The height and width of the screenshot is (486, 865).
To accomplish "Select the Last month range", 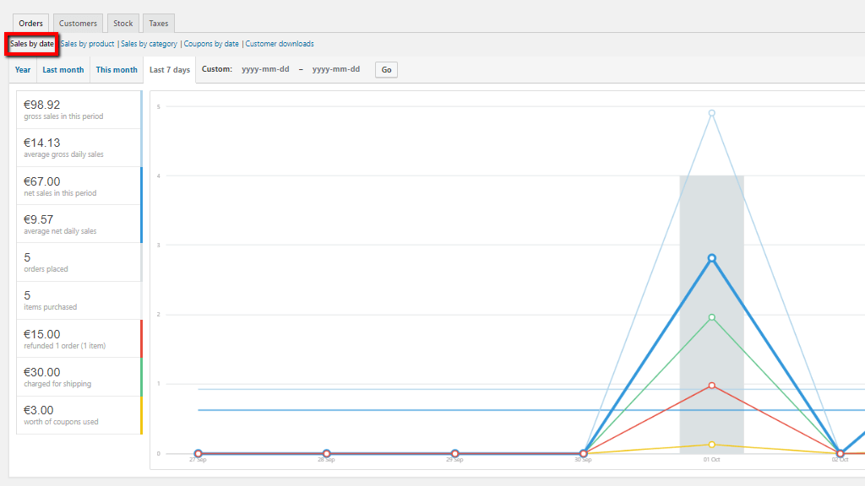I will [x=63, y=70].
